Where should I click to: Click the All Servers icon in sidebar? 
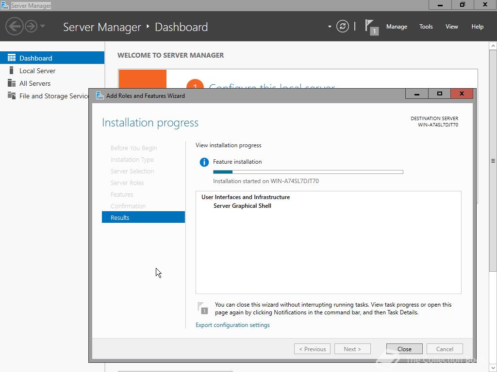click(x=12, y=83)
